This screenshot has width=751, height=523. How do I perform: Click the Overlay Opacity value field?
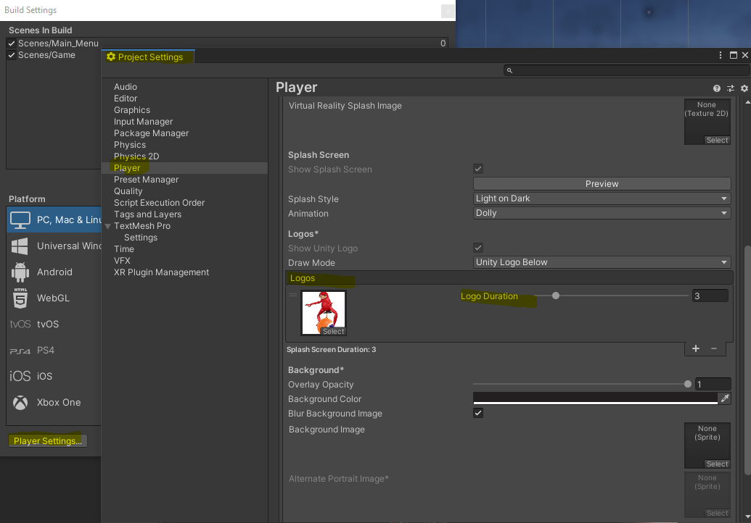click(x=713, y=384)
